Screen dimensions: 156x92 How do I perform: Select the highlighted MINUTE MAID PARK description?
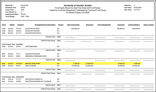[x=33, y=63]
